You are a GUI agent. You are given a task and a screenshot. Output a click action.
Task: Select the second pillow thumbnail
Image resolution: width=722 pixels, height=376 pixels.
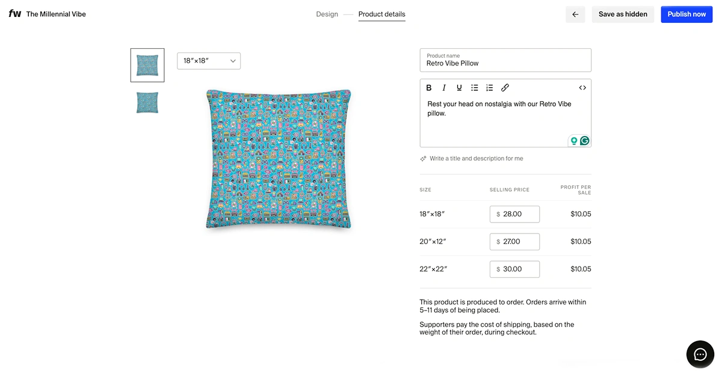[147, 102]
